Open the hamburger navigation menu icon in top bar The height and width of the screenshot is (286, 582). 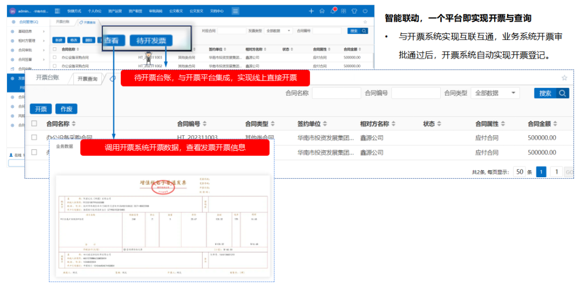tap(57, 11)
